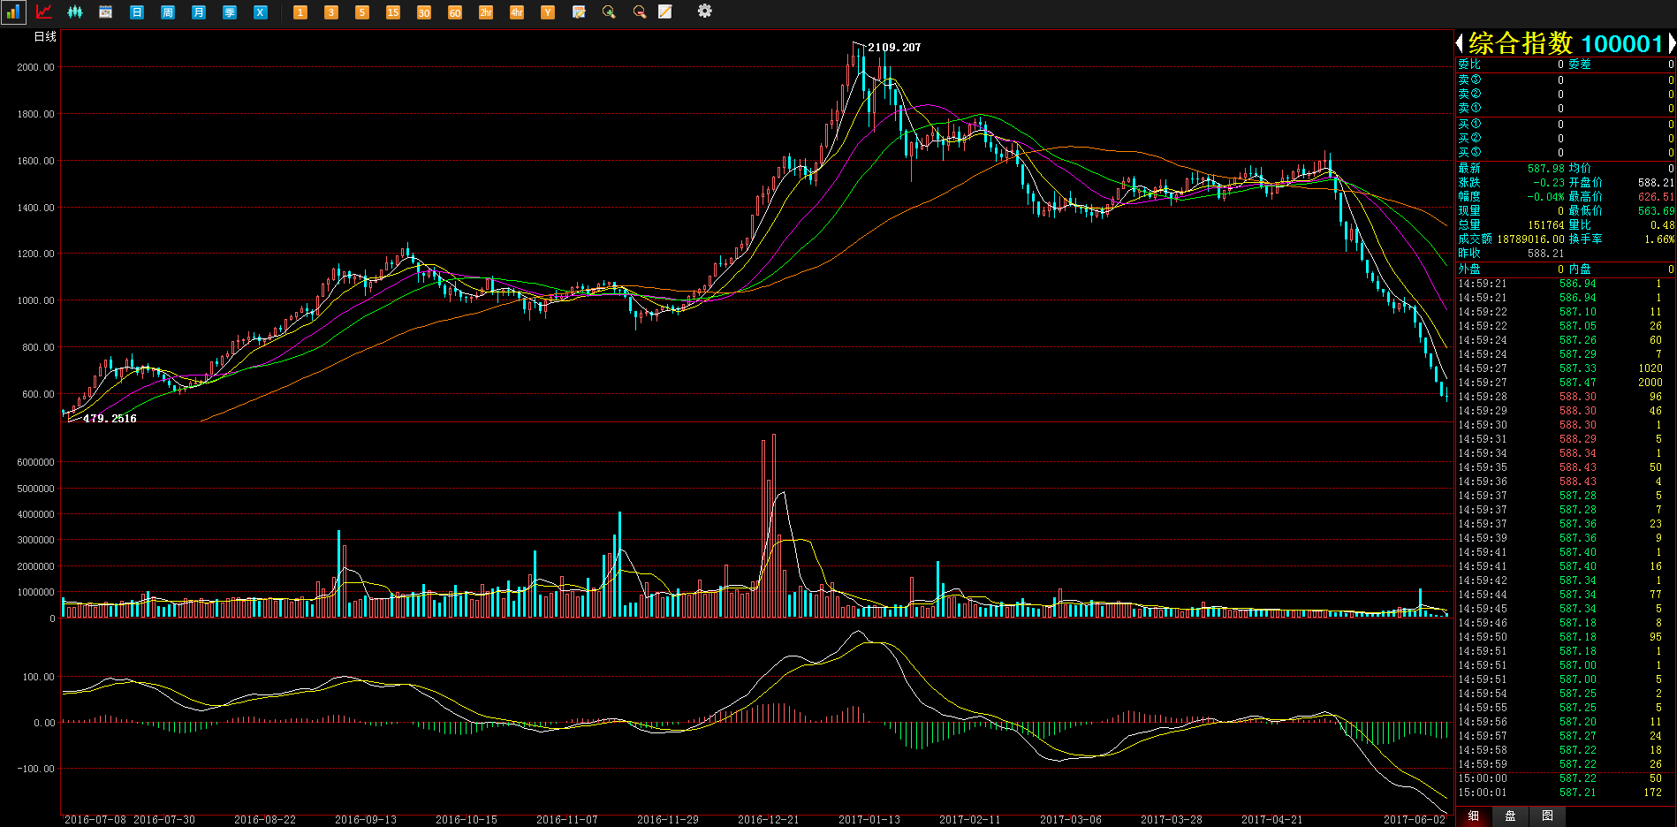Choose the 4hr interval button

517,11
